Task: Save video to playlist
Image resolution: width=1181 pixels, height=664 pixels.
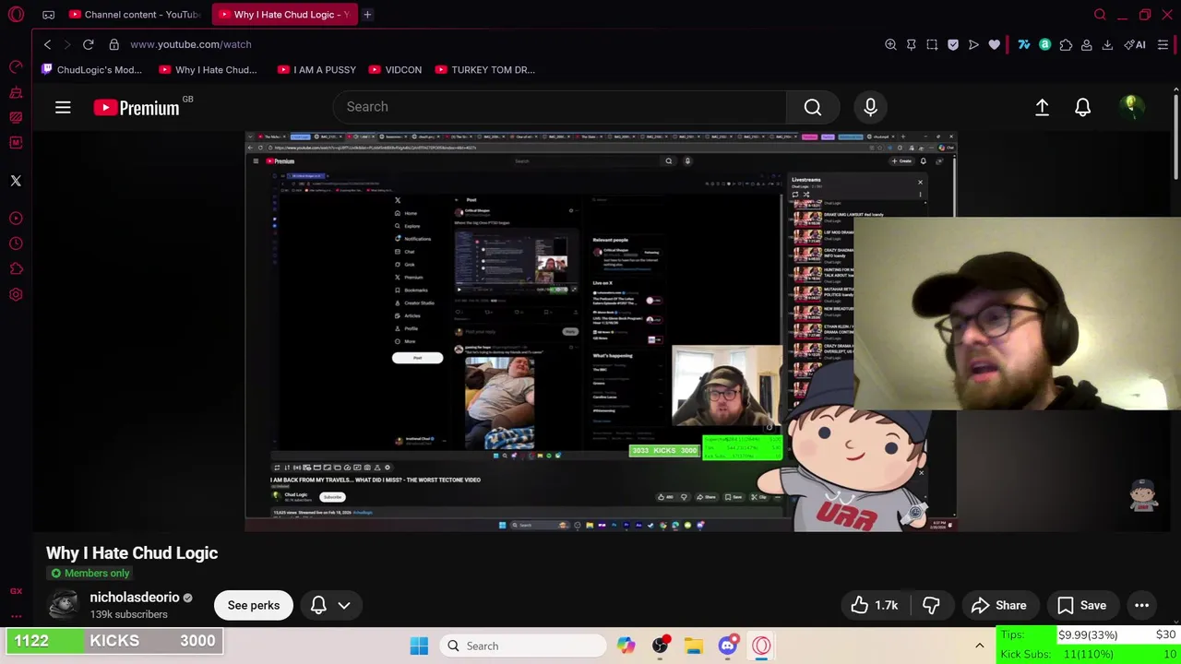Action: click(1081, 605)
